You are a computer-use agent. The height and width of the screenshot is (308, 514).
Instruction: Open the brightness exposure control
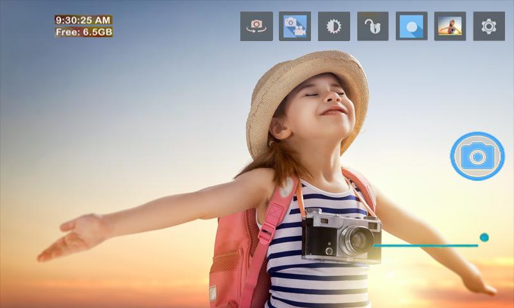333,26
